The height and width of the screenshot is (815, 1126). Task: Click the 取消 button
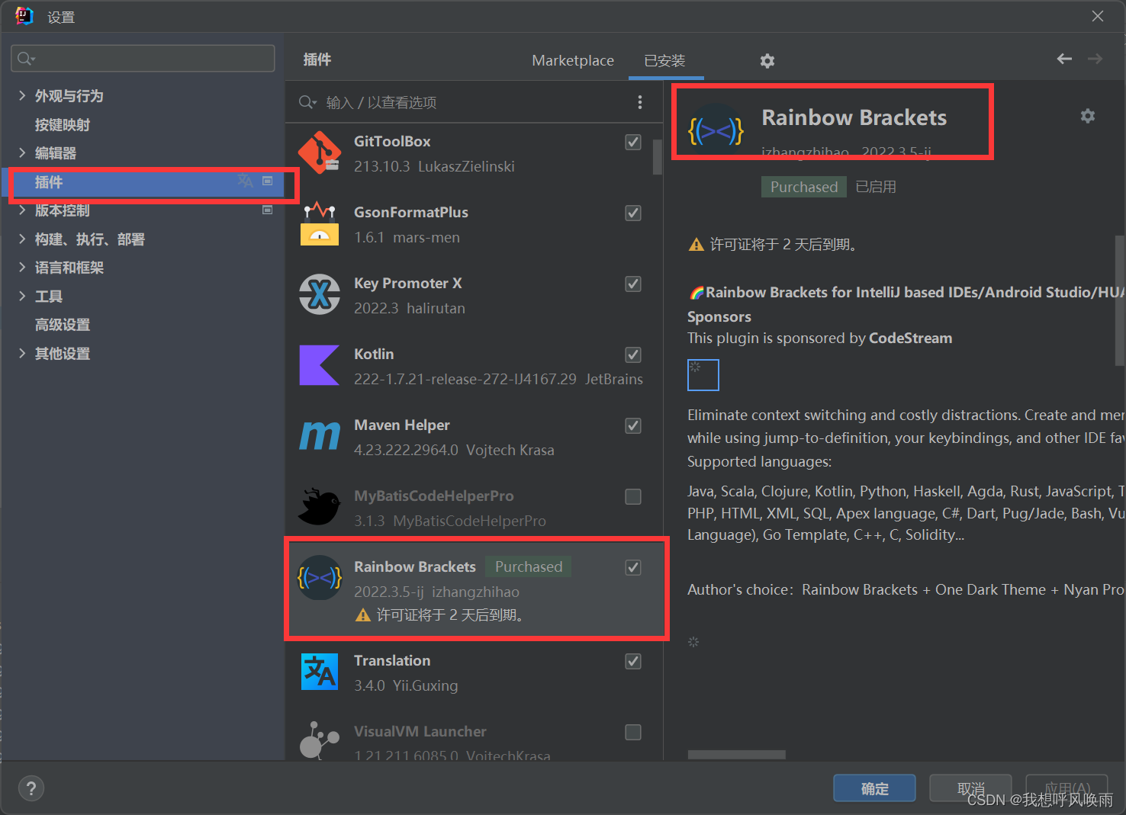[x=970, y=788]
